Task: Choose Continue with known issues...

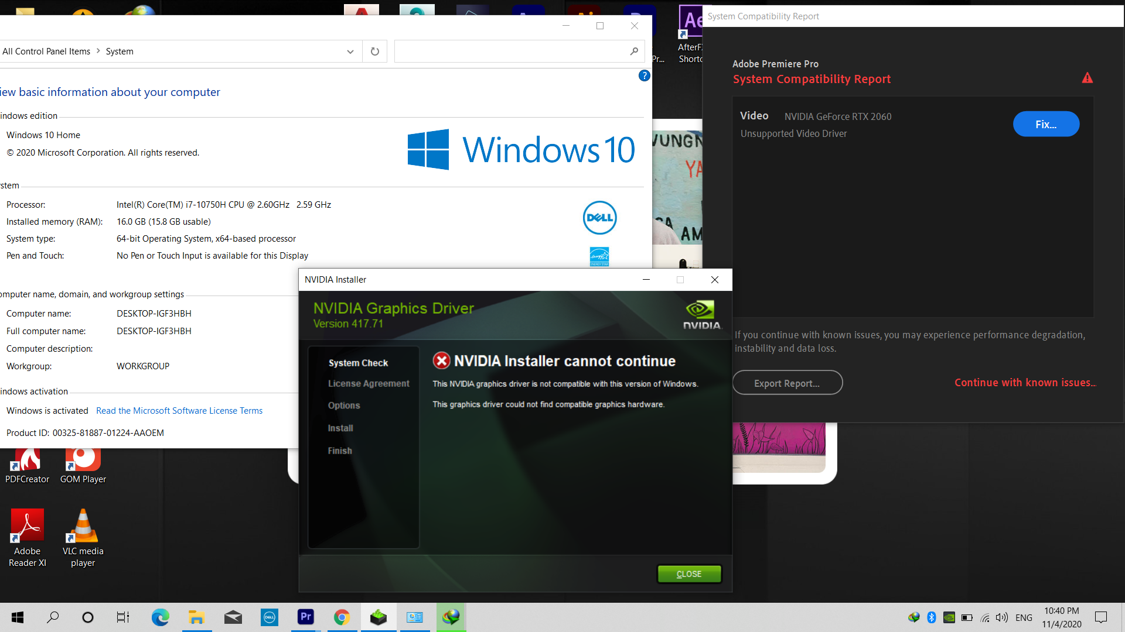Action: 1025,383
